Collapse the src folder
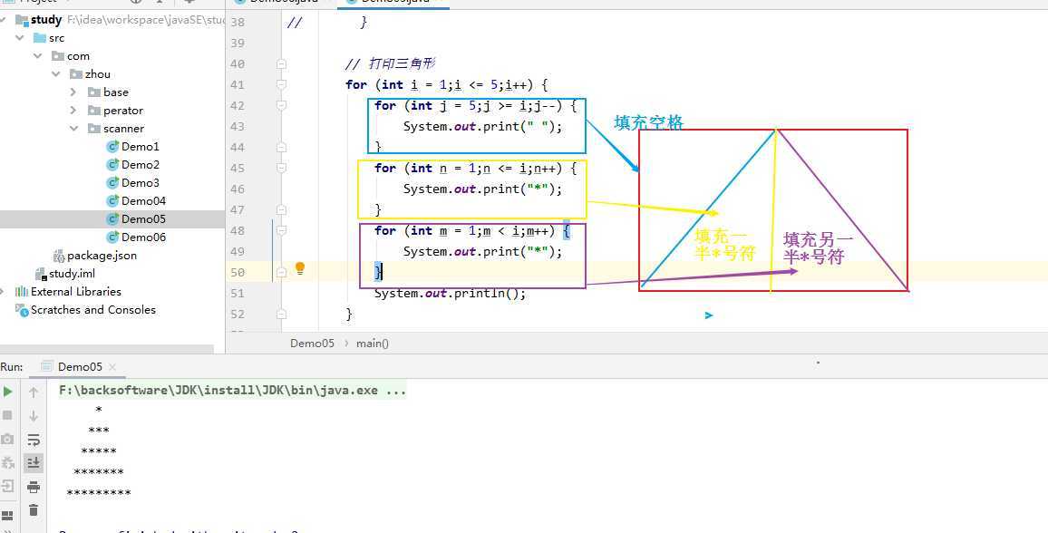1048x533 pixels. coord(19,38)
